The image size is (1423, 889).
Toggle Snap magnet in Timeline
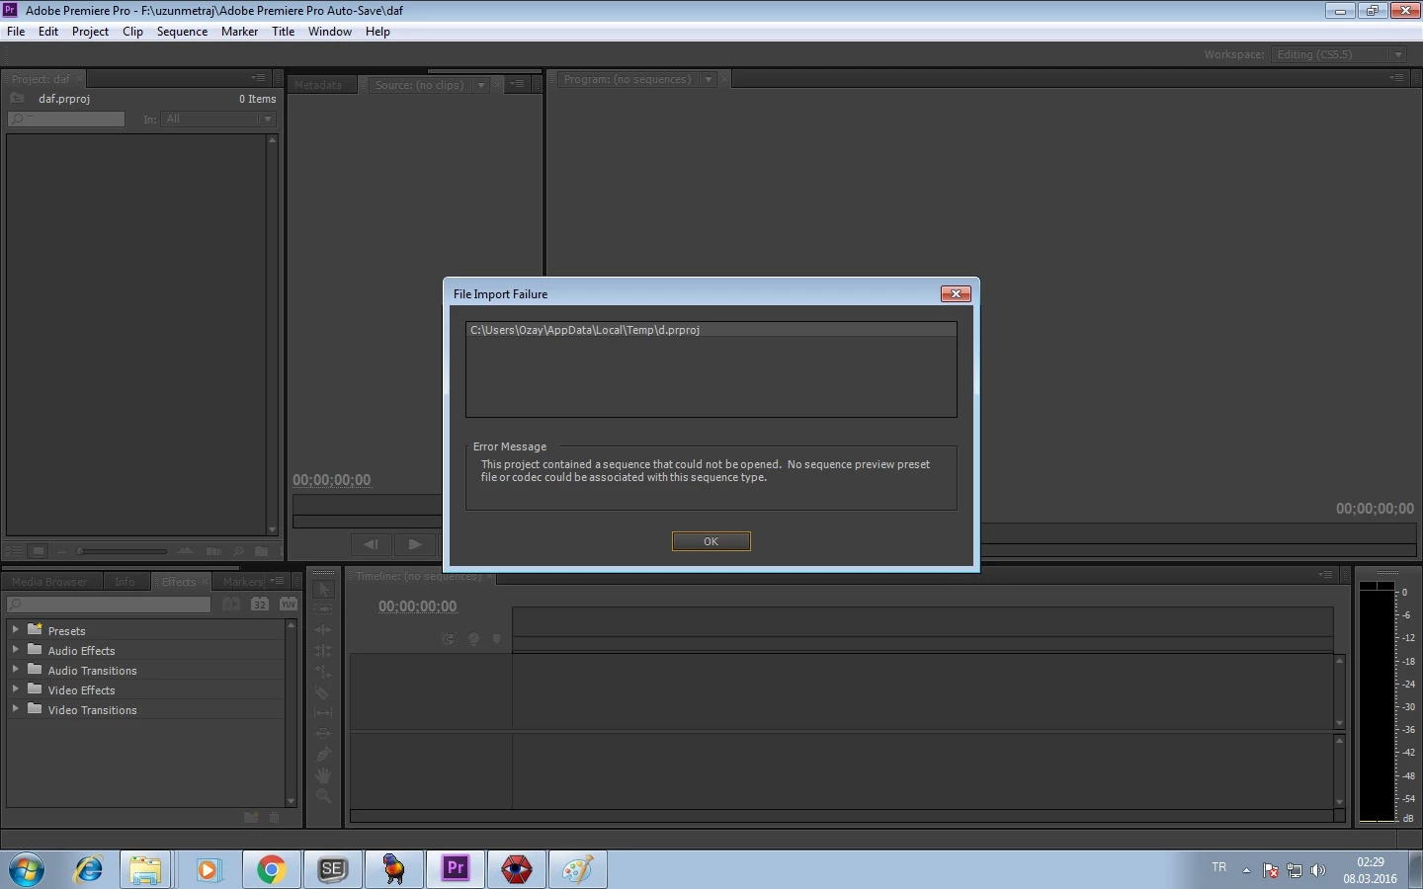tap(448, 639)
